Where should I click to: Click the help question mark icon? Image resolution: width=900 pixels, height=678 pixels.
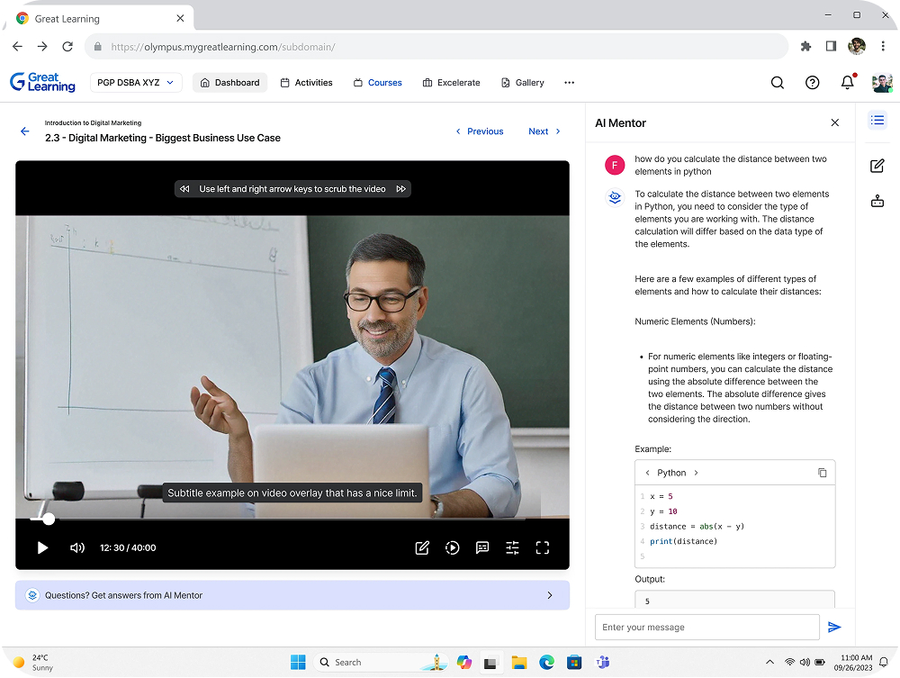click(x=813, y=83)
